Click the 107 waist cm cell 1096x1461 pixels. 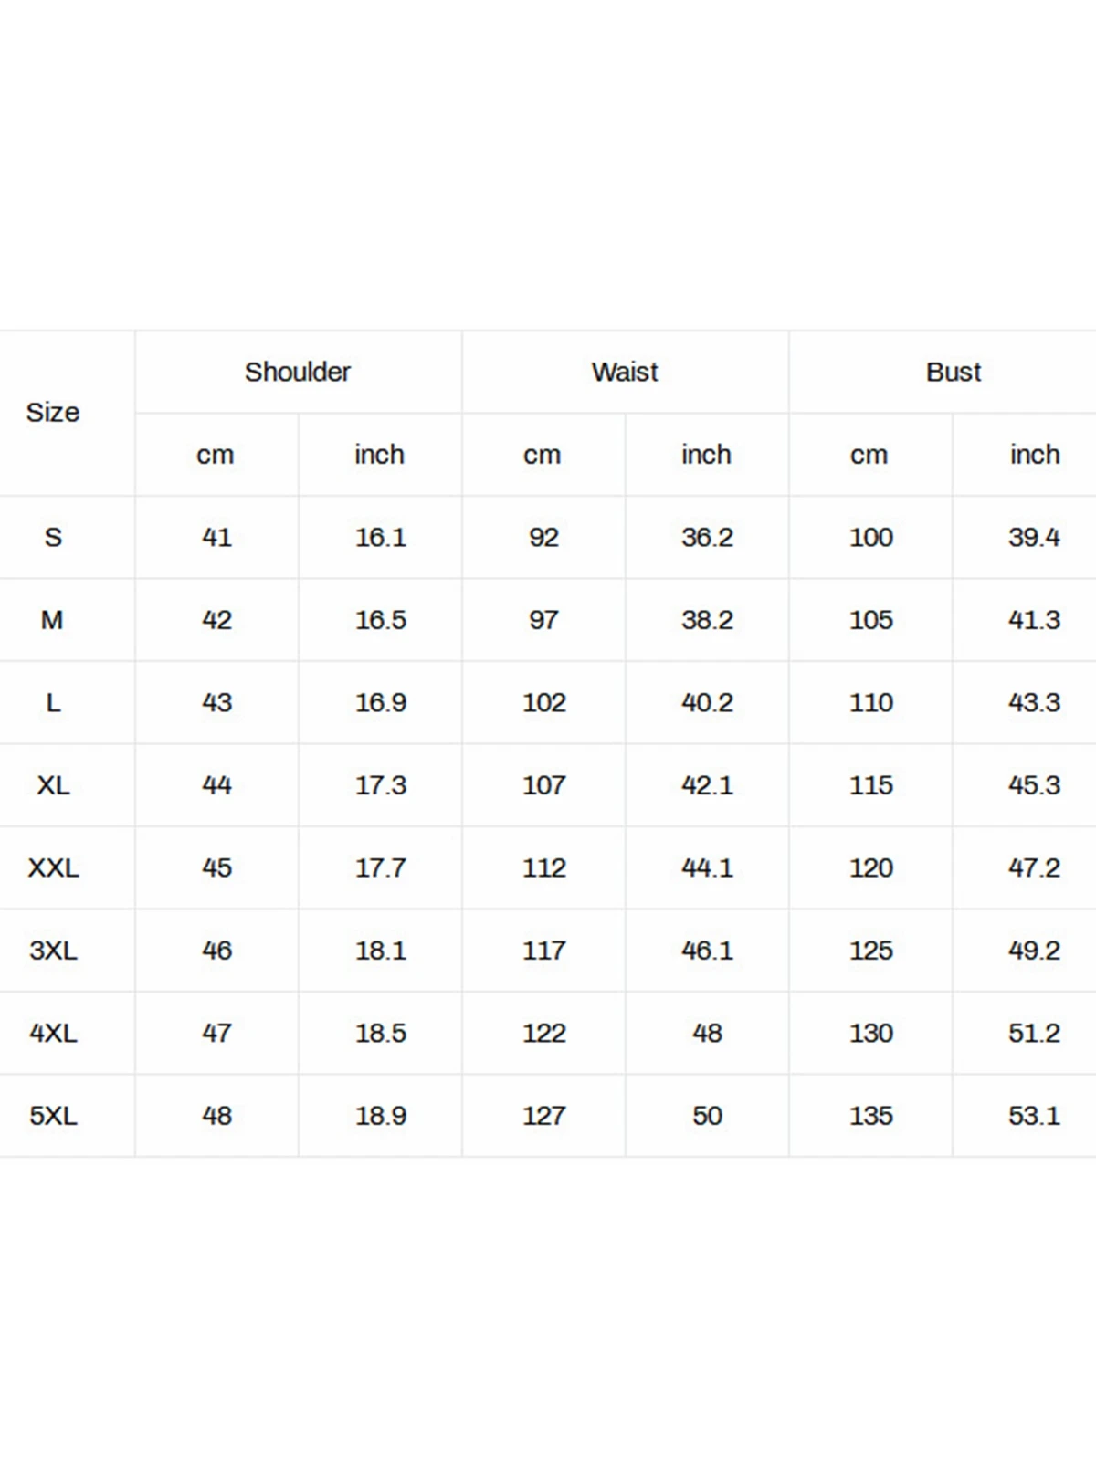pos(544,785)
